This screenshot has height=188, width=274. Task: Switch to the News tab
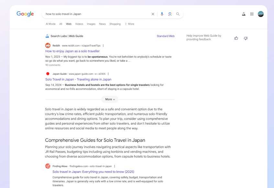[103, 24]
